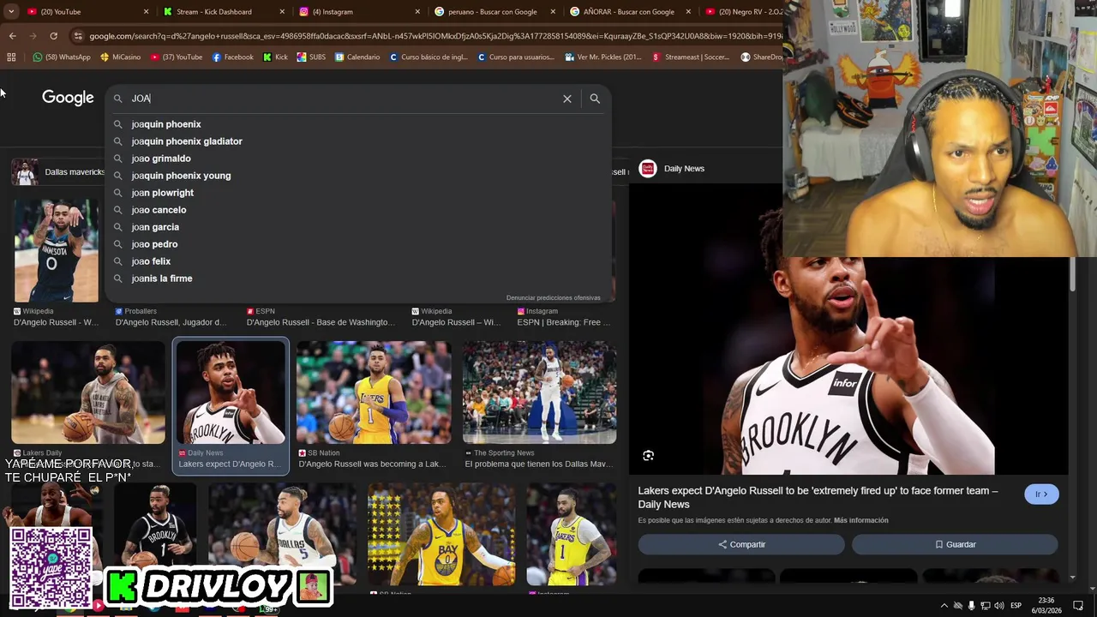The image size is (1097, 617).
Task: Search inside image with Lens icon
Action: coord(649,456)
